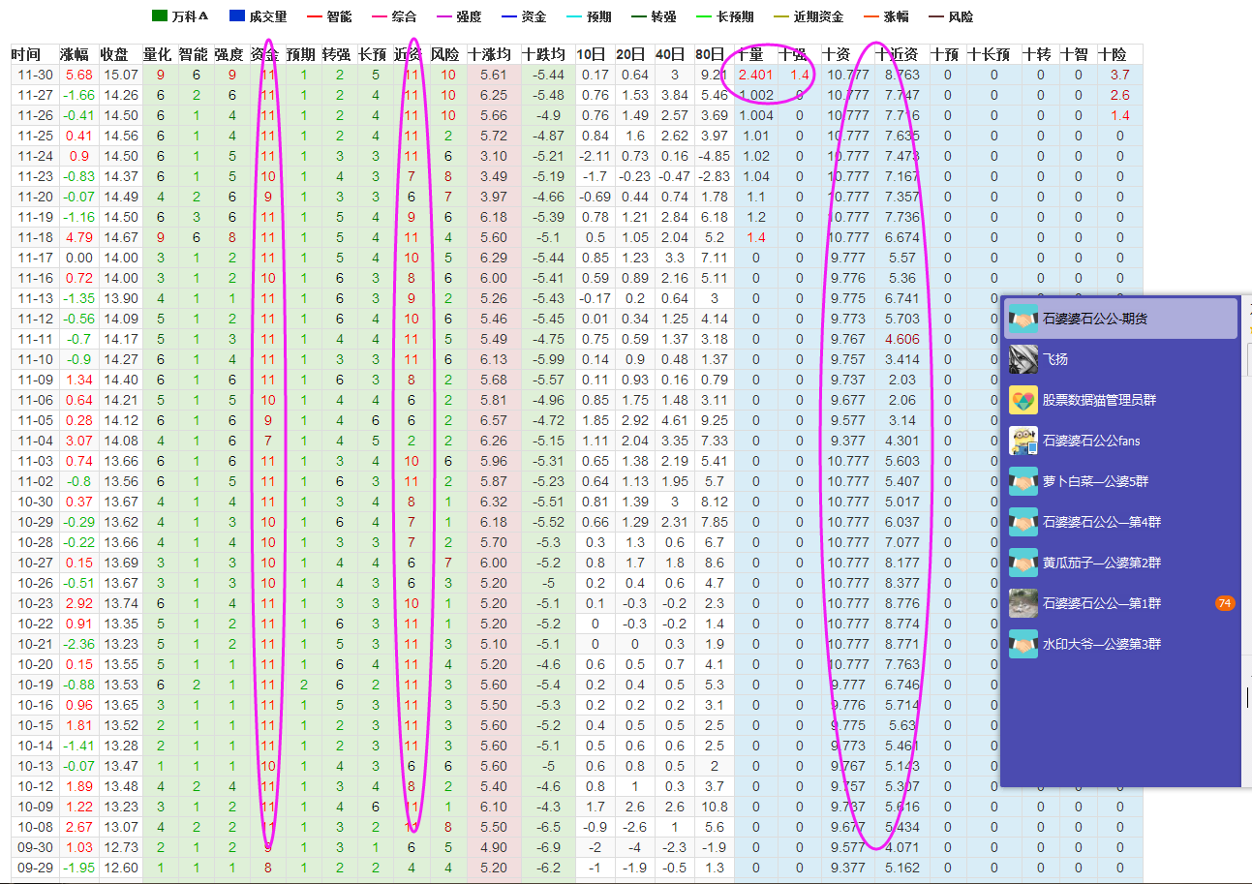
Task: Click the photo avatar of 石婆婆石公公—第1群
Action: pos(1023,603)
